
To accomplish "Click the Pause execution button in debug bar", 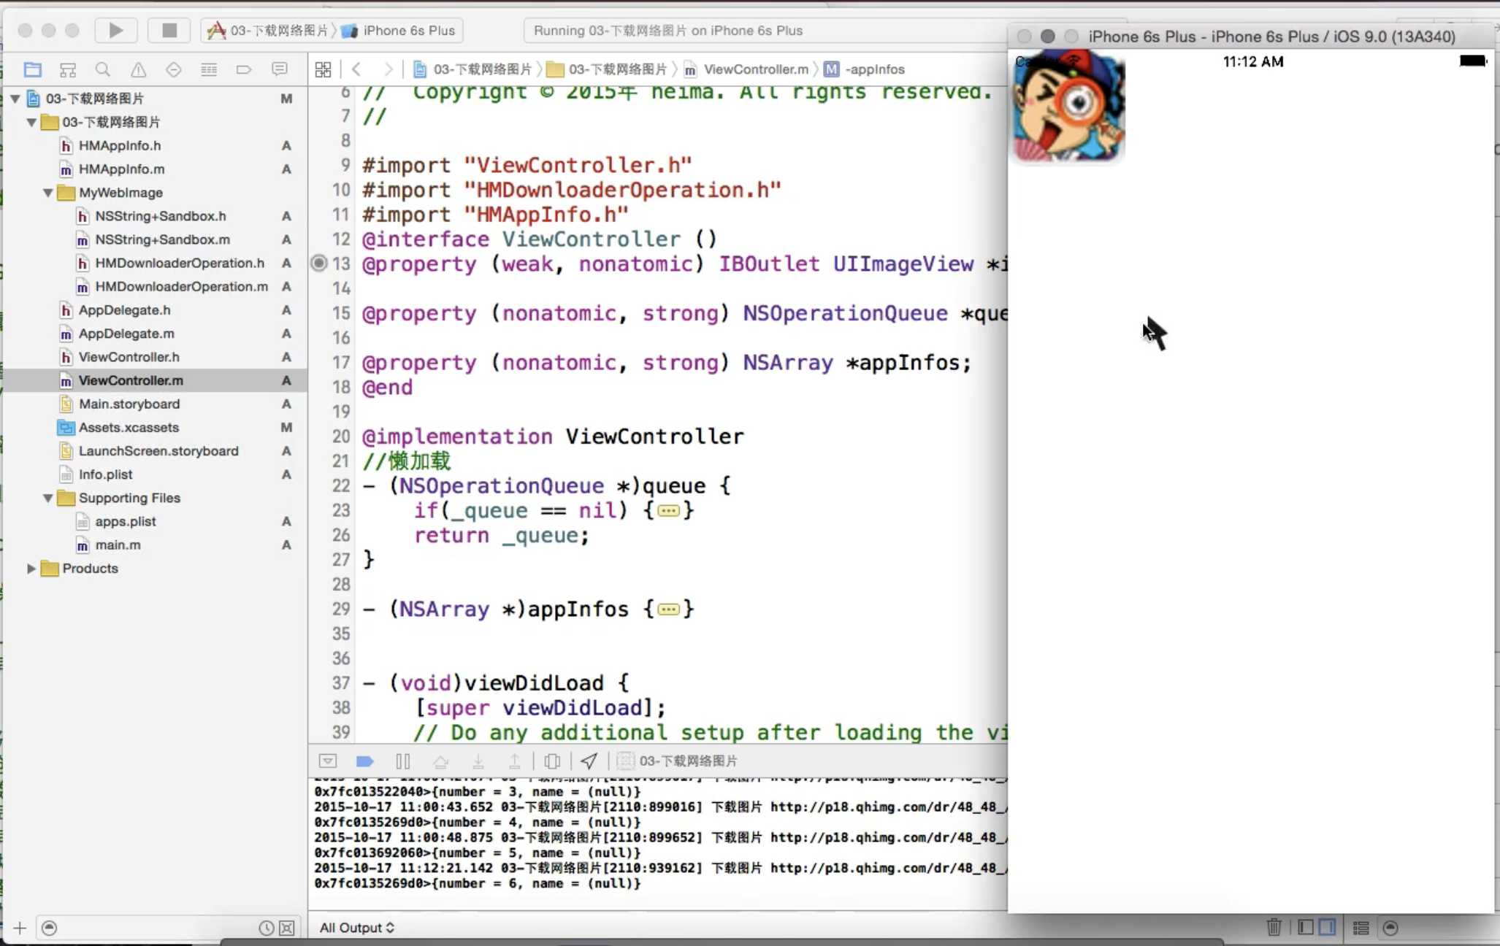I will (x=402, y=761).
